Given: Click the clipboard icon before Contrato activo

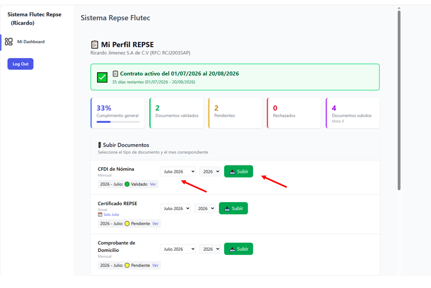Looking at the screenshot, I should 115,74.
